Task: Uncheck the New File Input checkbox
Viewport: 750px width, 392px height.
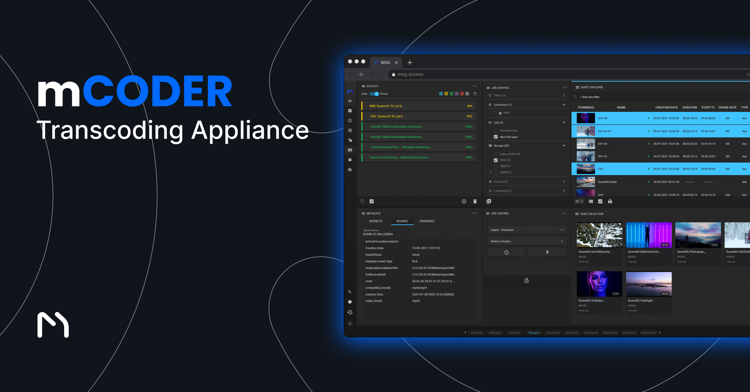Action: (x=496, y=137)
